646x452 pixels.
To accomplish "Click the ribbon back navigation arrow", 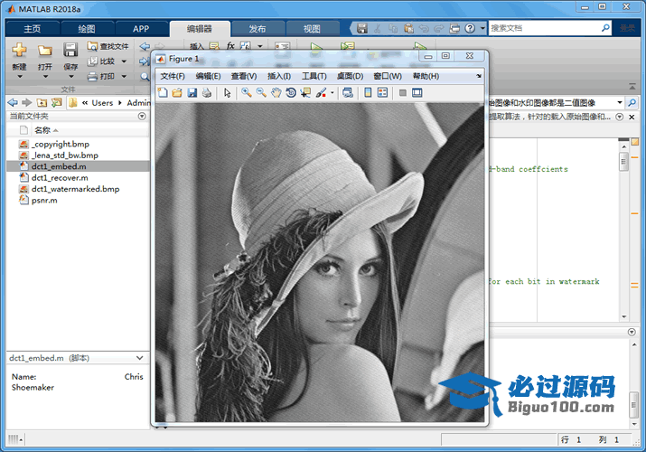I will tap(145, 46).
